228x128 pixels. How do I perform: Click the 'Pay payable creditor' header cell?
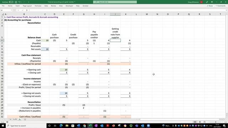94,34
